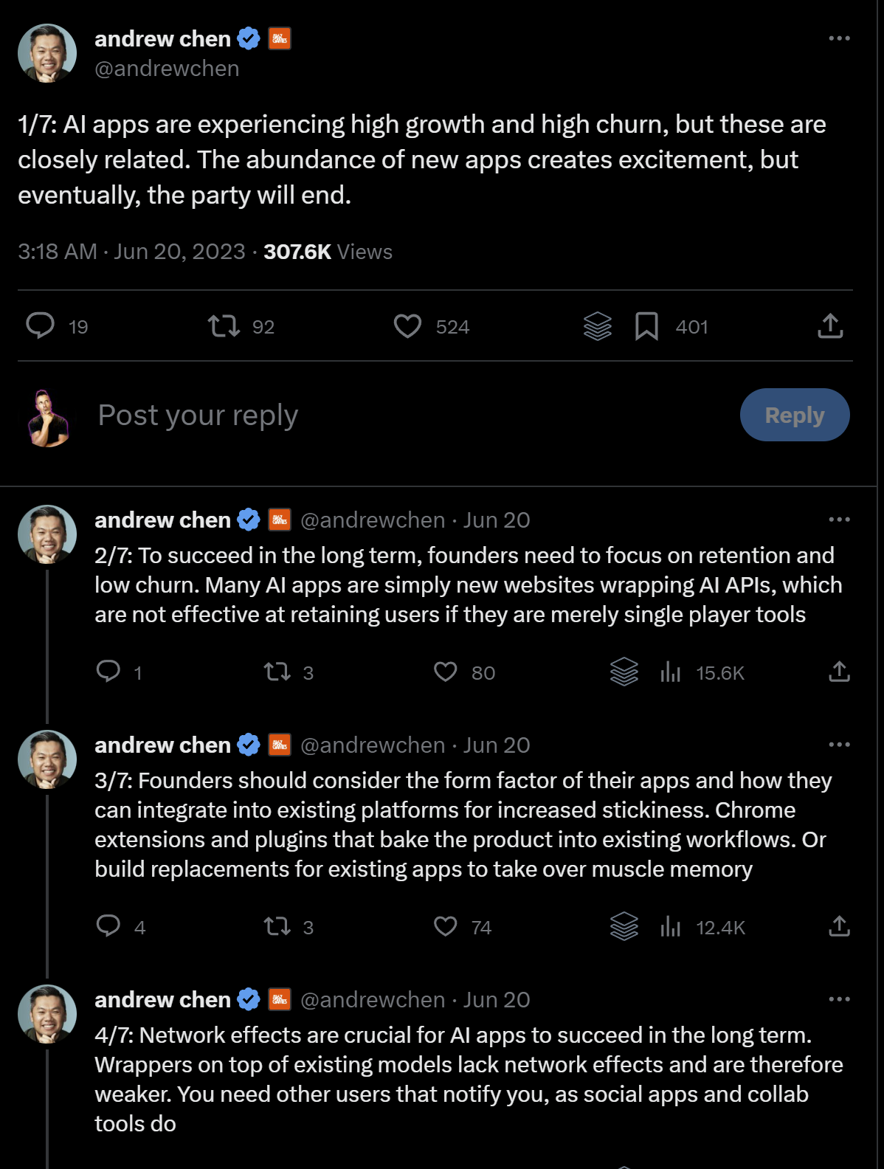This screenshot has height=1169, width=884.
Task: Open the @andrewchen handle on main tweet
Action: point(167,69)
